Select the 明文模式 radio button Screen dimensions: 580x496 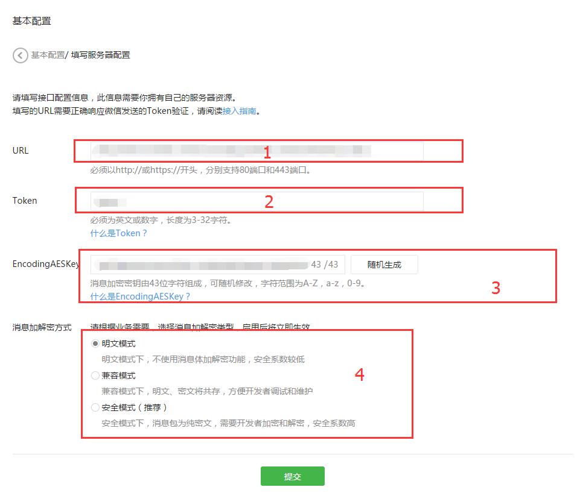coord(95,344)
